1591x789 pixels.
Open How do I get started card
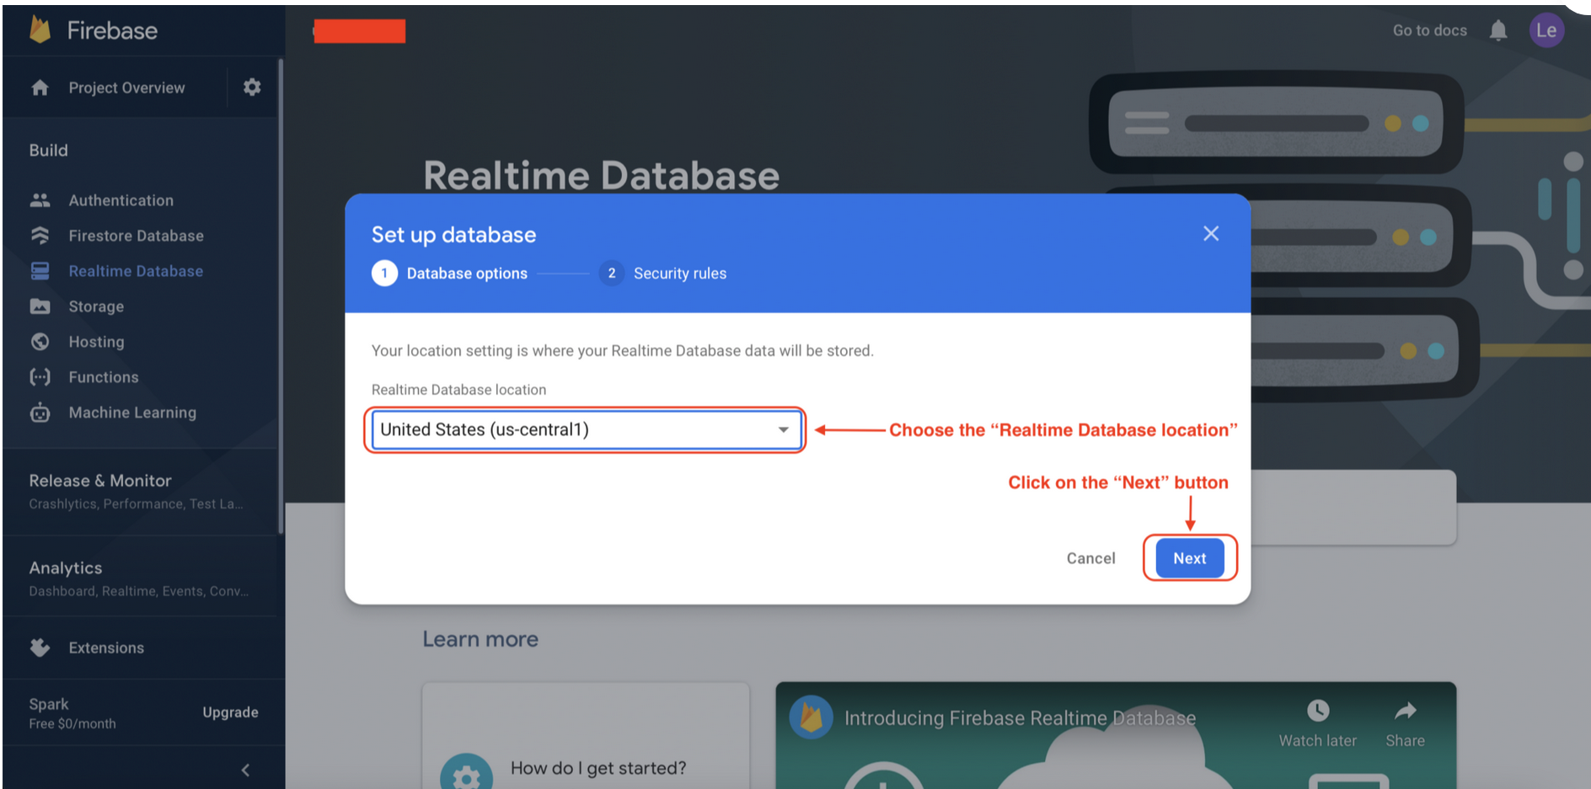click(x=586, y=736)
